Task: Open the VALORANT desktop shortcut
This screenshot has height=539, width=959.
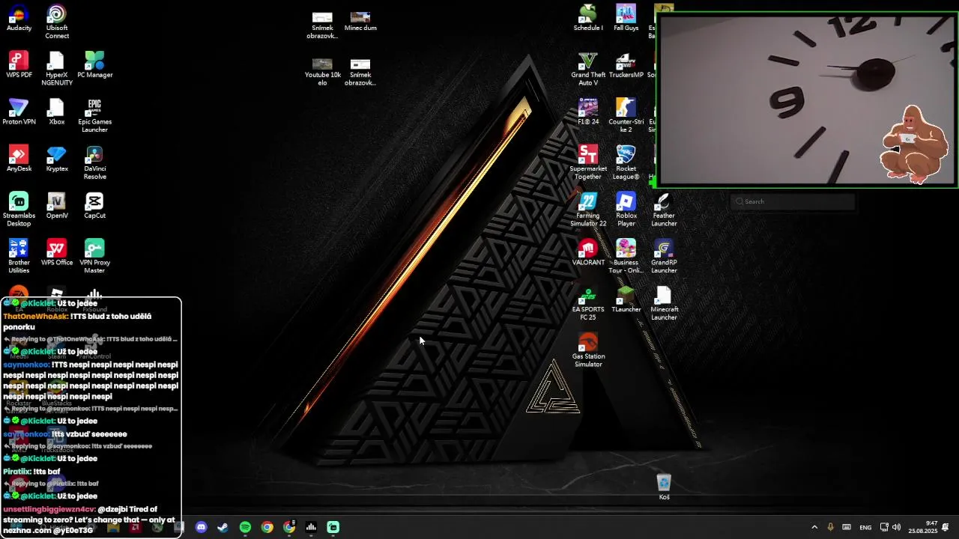Action: pyautogui.click(x=588, y=253)
